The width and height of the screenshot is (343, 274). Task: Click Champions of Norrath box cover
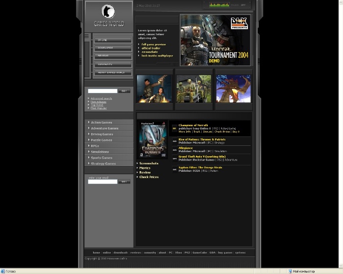click(153, 139)
